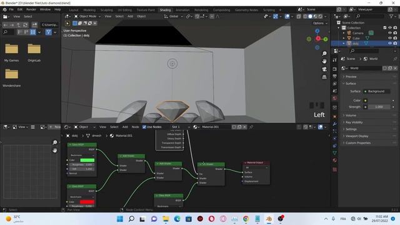The image size is (400, 225).
Task: Click the file browser back arrow
Action: [6, 25]
